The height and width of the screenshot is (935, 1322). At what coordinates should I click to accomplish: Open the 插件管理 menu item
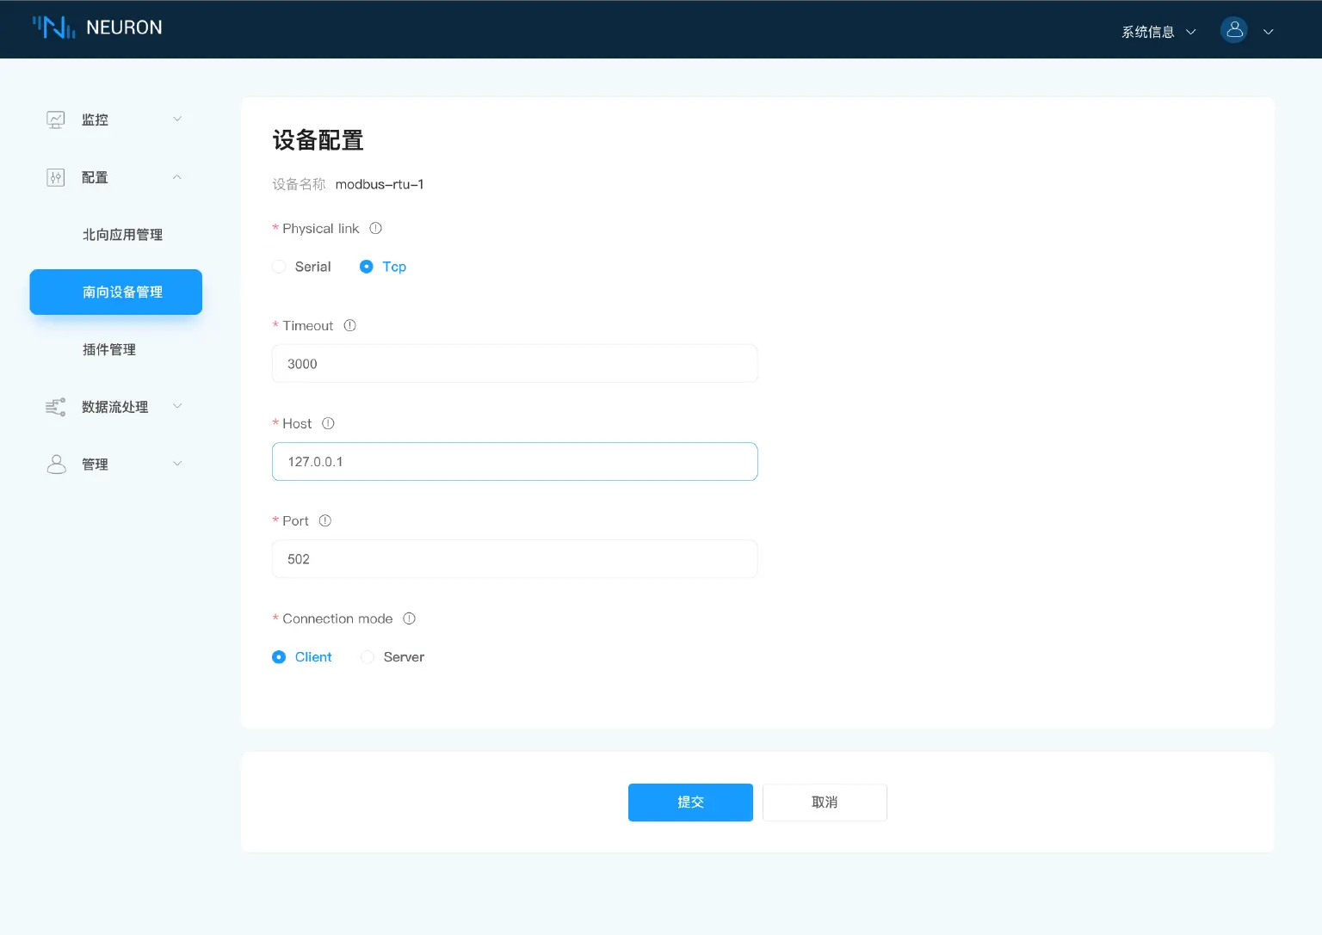[x=109, y=349]
